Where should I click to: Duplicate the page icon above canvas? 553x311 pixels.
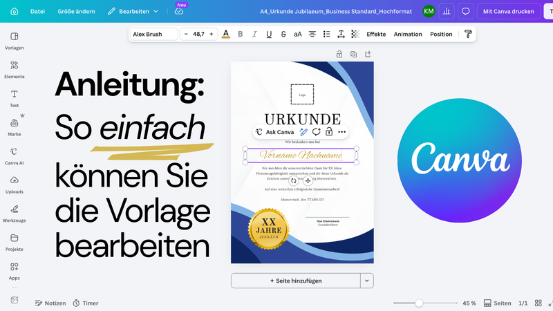[353, 54]
